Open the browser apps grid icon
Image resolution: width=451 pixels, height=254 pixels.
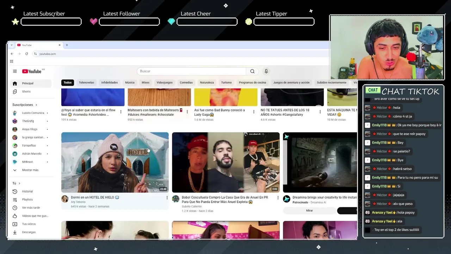point(11,61)
